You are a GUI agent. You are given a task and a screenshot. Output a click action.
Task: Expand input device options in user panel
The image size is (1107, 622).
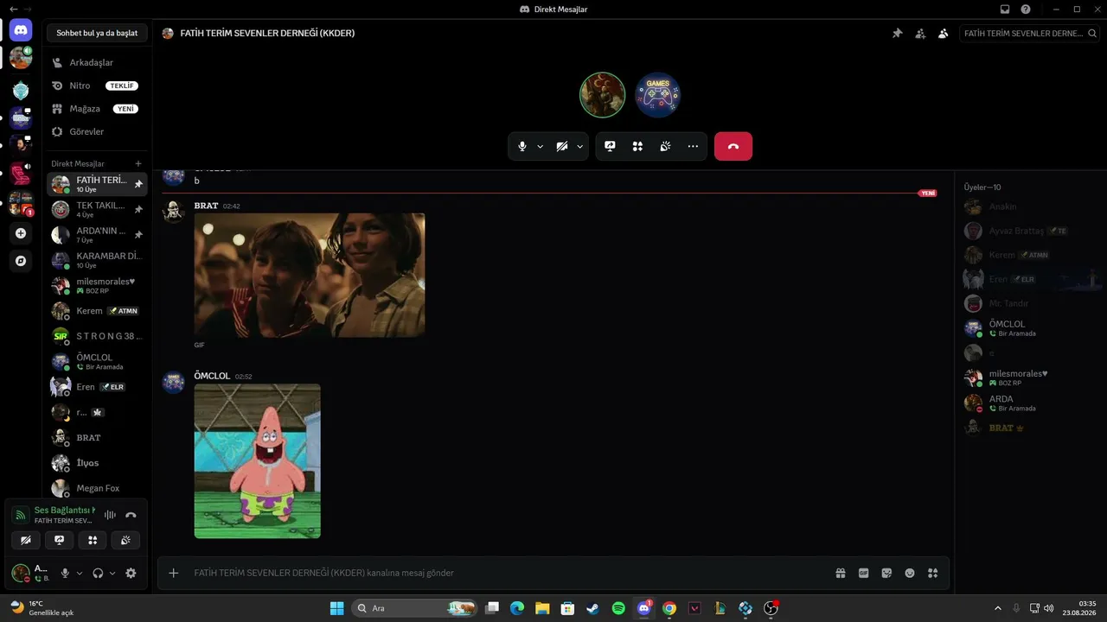(80, 573)
